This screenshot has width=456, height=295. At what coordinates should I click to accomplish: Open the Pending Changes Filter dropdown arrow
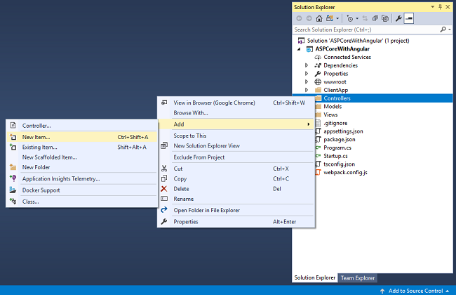click(x=357, y=19)
